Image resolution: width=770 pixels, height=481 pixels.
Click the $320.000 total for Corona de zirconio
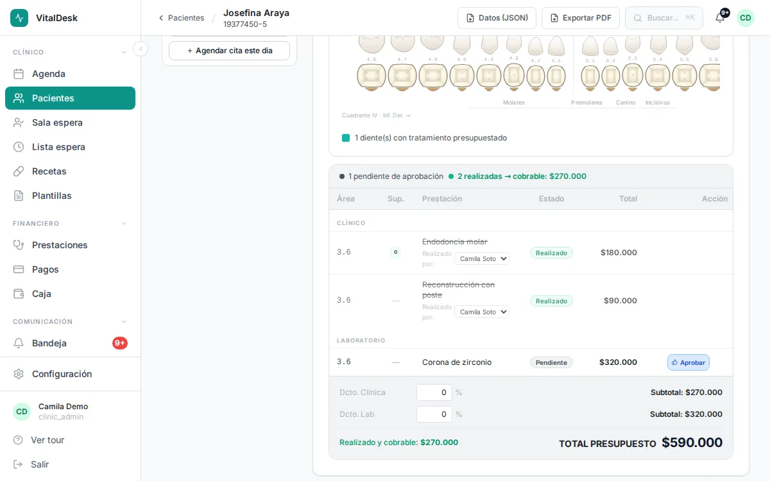click(618, 362)
